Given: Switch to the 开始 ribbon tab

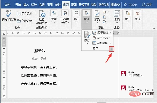Looking at the screenshot, I should 18,5.
